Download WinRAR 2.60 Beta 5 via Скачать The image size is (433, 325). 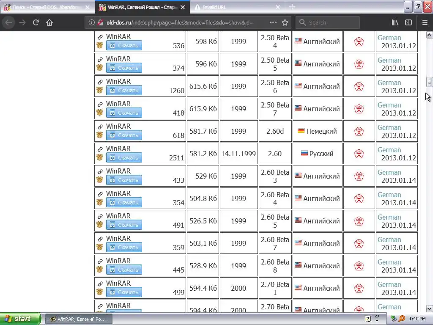click(124, 225)
